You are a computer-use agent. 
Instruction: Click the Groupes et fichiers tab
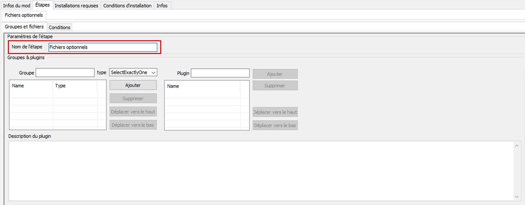[24, 27]
